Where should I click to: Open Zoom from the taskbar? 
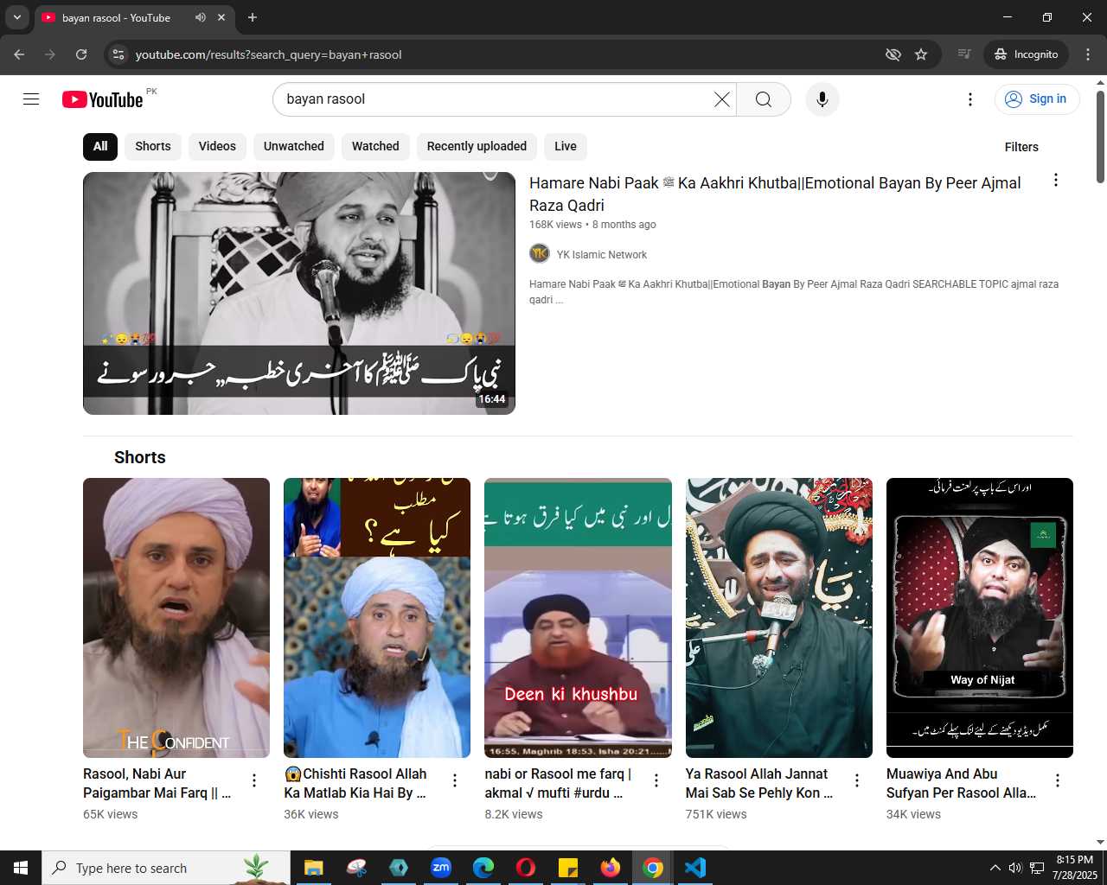pos(441,868)
